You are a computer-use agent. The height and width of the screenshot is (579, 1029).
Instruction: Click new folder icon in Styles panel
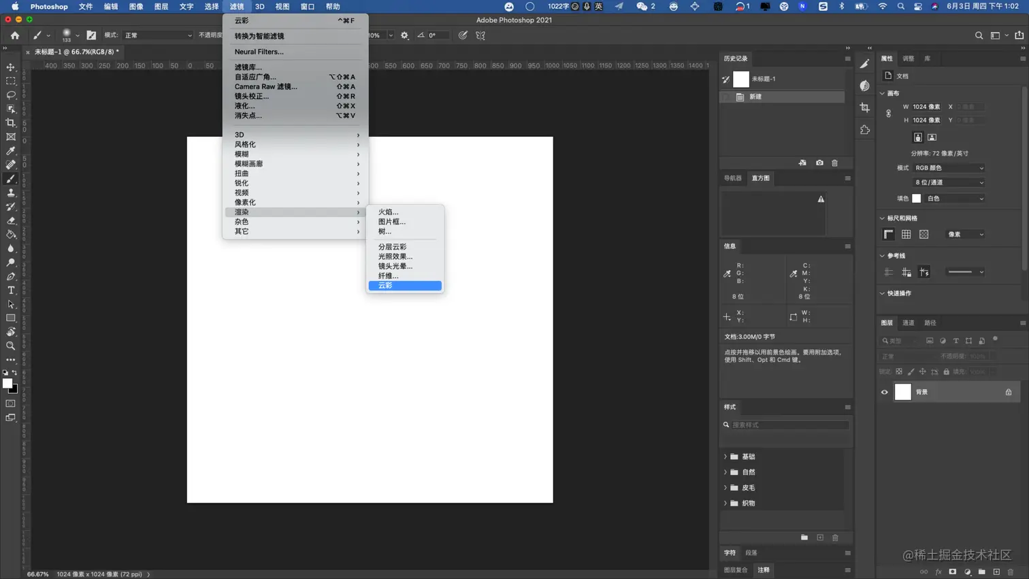coord(804,537)
